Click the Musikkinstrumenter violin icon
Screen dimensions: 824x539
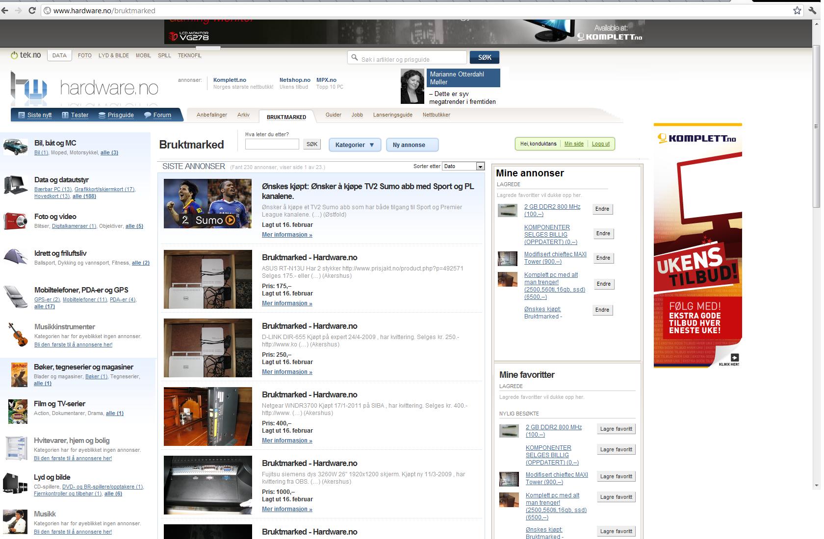point(18,334)
